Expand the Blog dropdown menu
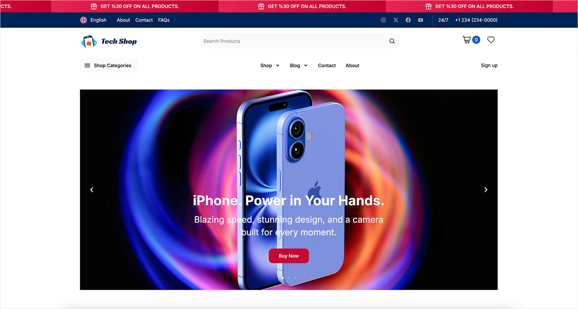 [299, 66]
